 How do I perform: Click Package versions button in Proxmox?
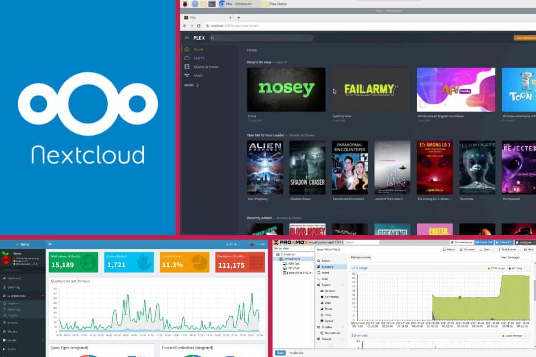coord(361,257)
